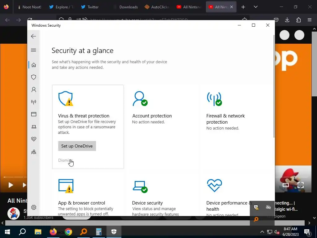This screenshot has width=317, height=238.
Task: Open the Device security heading
Action: 147,203
